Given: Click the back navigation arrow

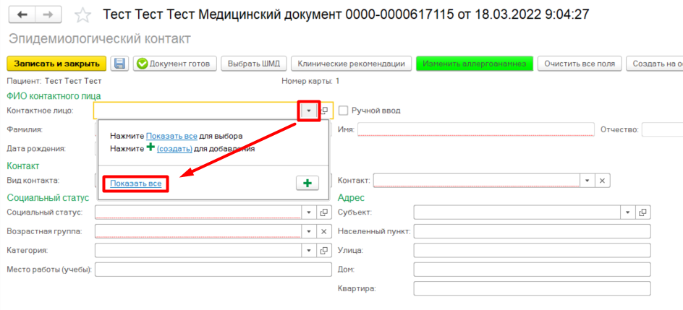Looking at the screenshot, I should (x=22, y=14).
